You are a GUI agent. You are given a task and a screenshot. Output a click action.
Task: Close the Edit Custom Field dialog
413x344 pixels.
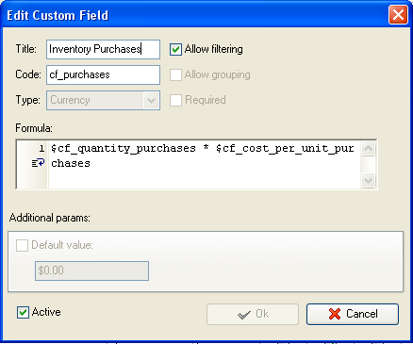point(398,15)
